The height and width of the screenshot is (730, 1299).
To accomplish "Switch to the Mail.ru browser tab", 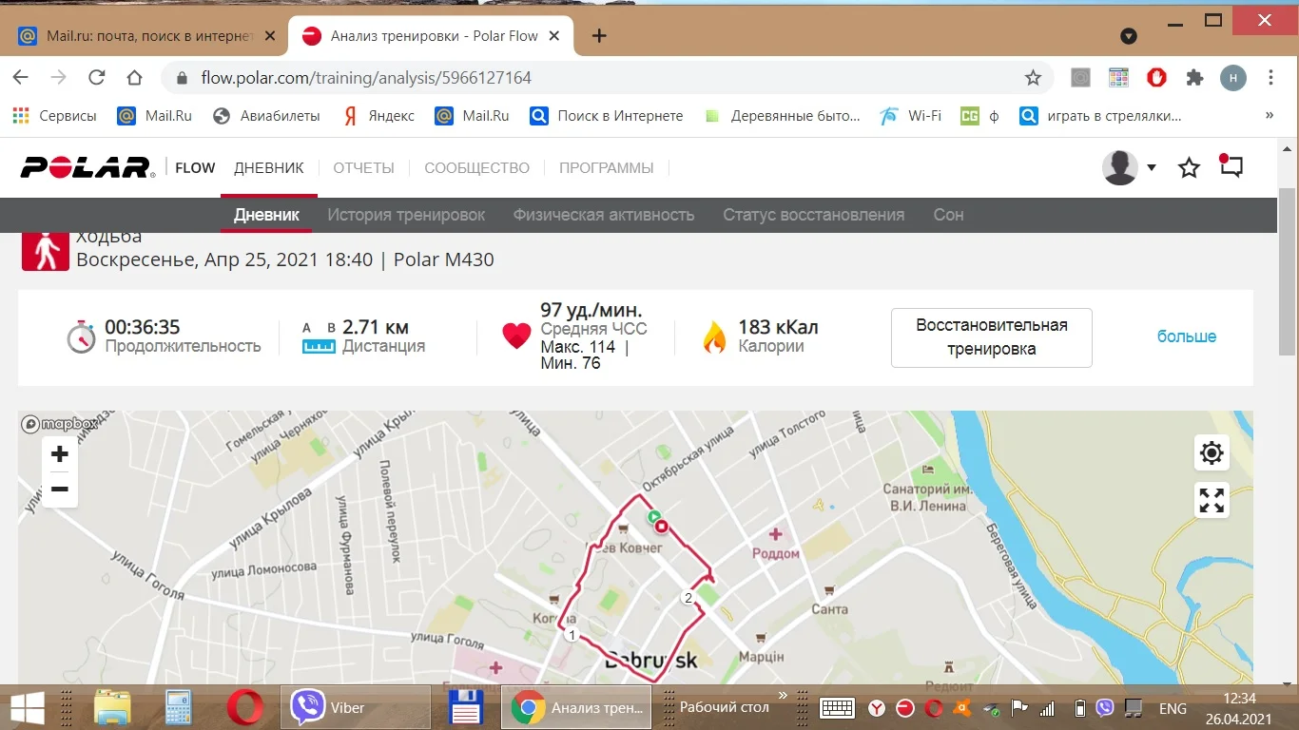I will (x=147, y=36).
